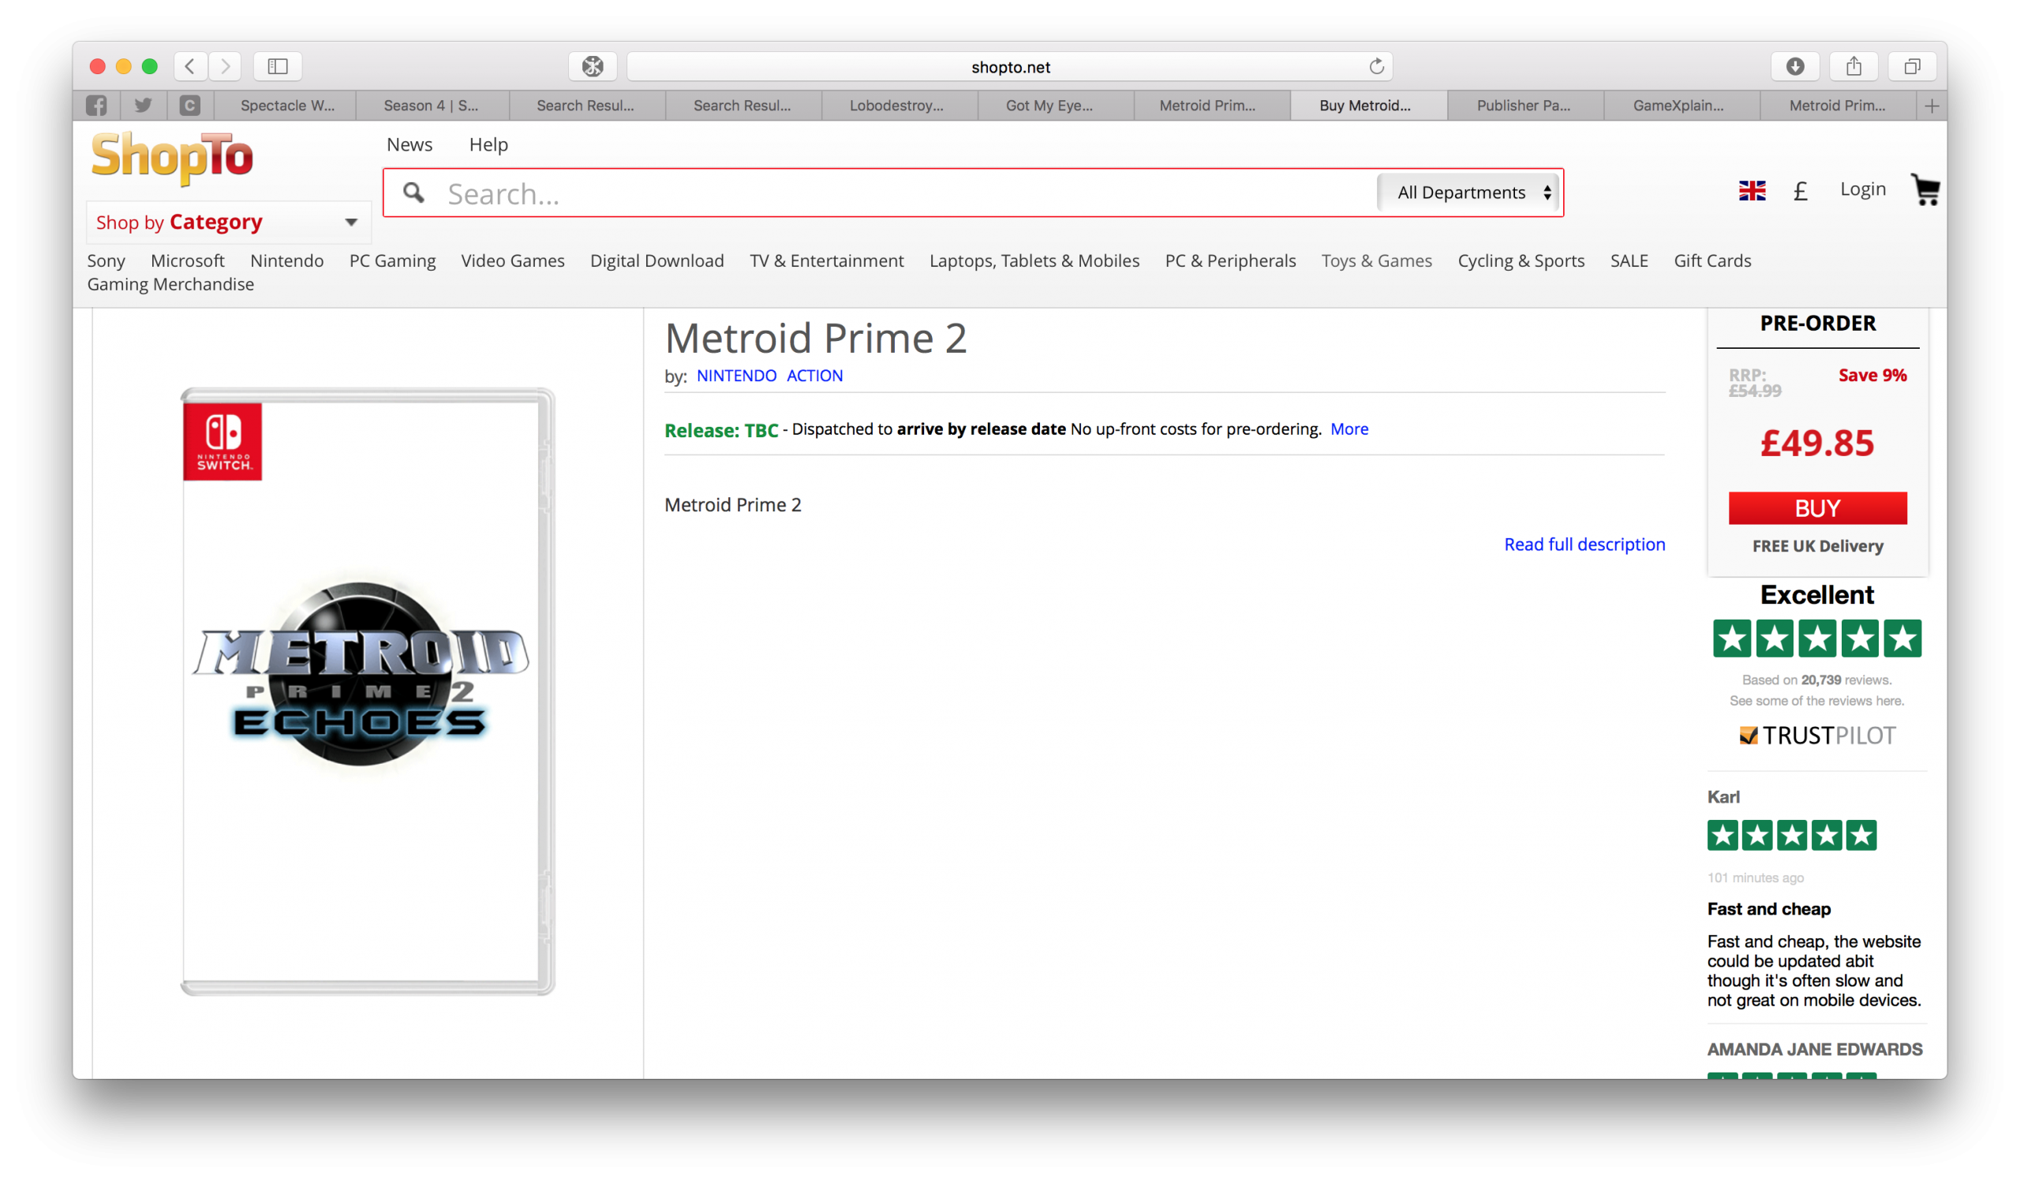Screen dimensions: 2020x1183
Task: Click the Metroid Prime 2 box art
Action: click(367, 691)
